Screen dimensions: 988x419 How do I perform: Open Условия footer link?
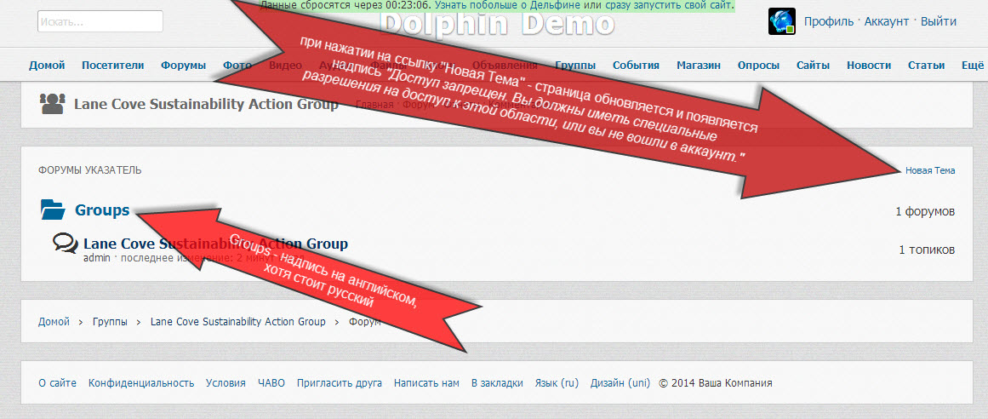(x=226, y=383)
